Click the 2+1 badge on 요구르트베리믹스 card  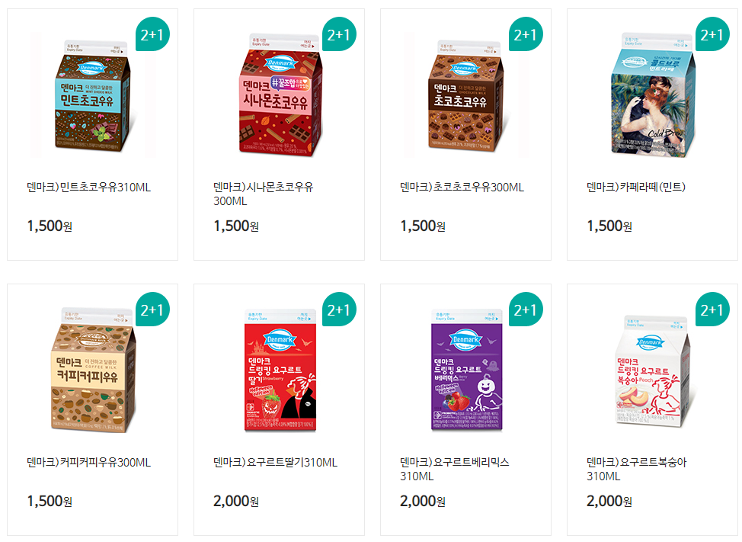click(526, 309)
